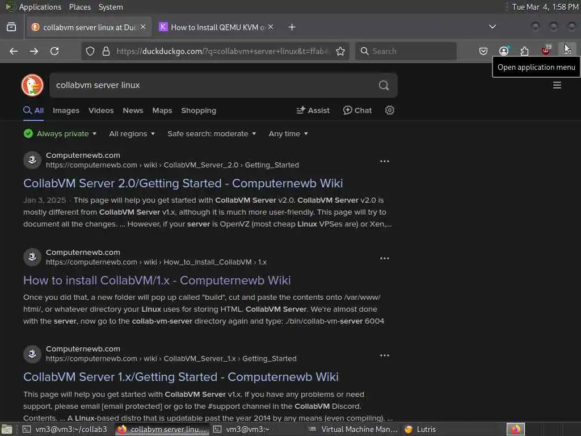Screen dimensions: 581x436
Task: Open DuckDuckGo Chat
Action: pos(357,111)
